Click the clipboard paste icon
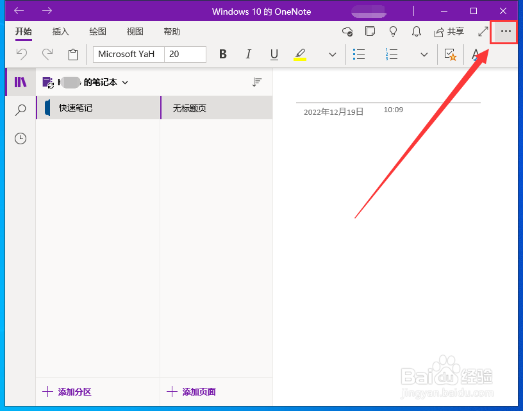This screenshot has width=523, height=411. (x=73, y=55)
